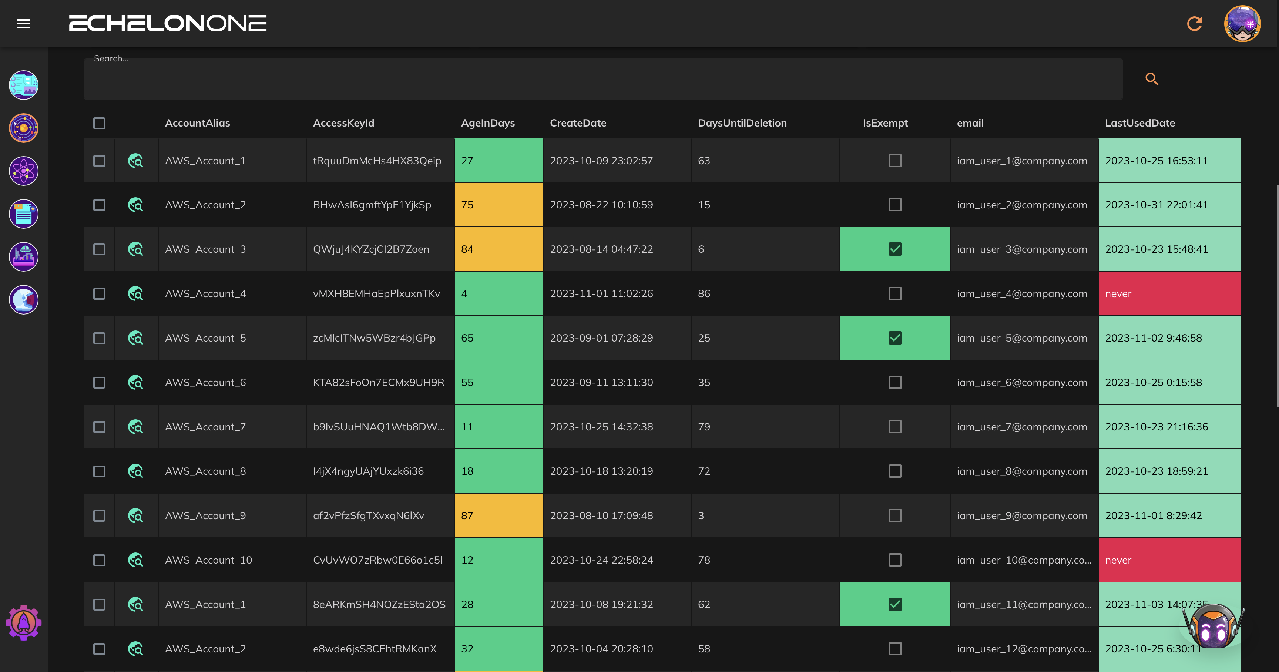Inspect details icon for AWS_Account_7 row
Screen dimensions: 1279x672
pos(135,427)
